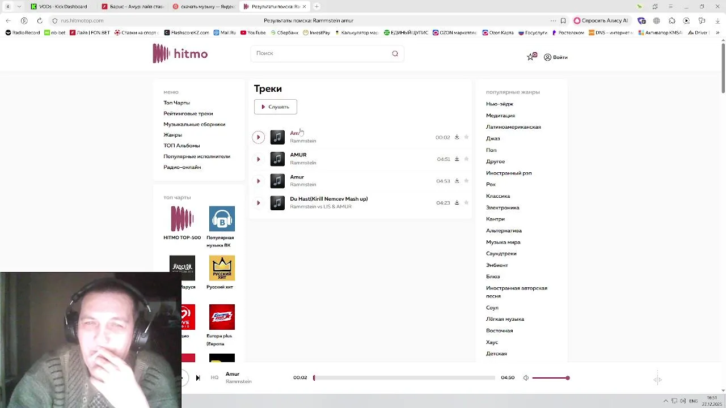Select the Электроника genre
The height and width of the screenshot is (408, 726).
(503, 207)
